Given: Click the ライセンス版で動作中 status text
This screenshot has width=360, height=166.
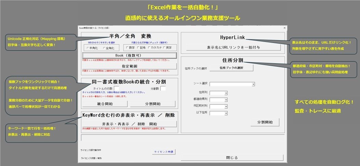Looking at the screenshot, I should tap(91, 150).
